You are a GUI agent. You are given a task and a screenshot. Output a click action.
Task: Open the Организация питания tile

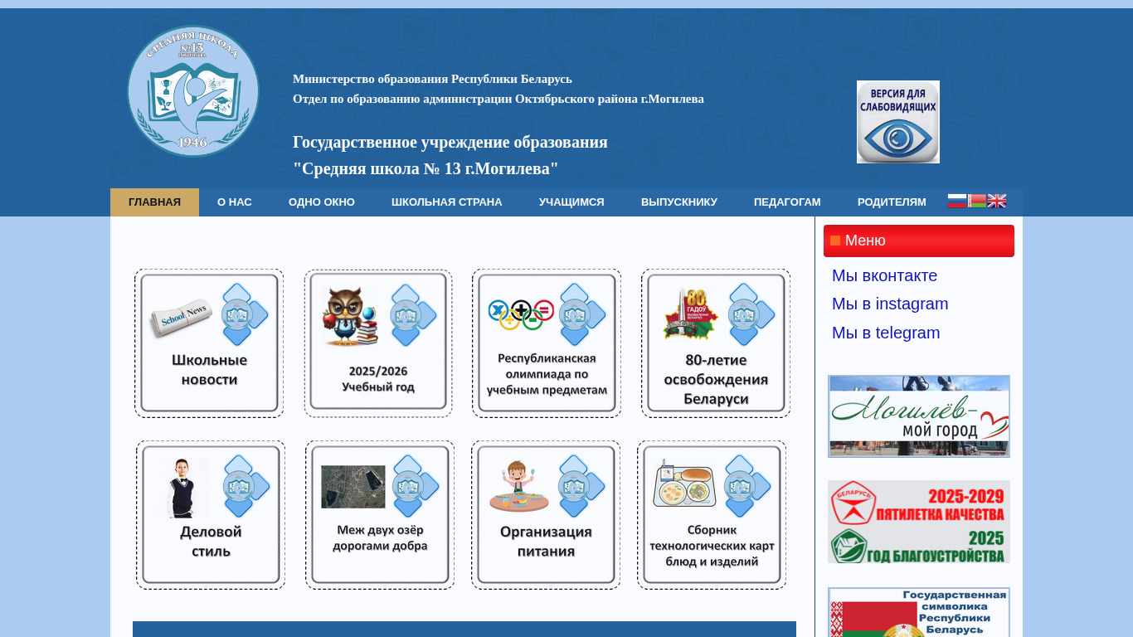(x=546, y=515)
